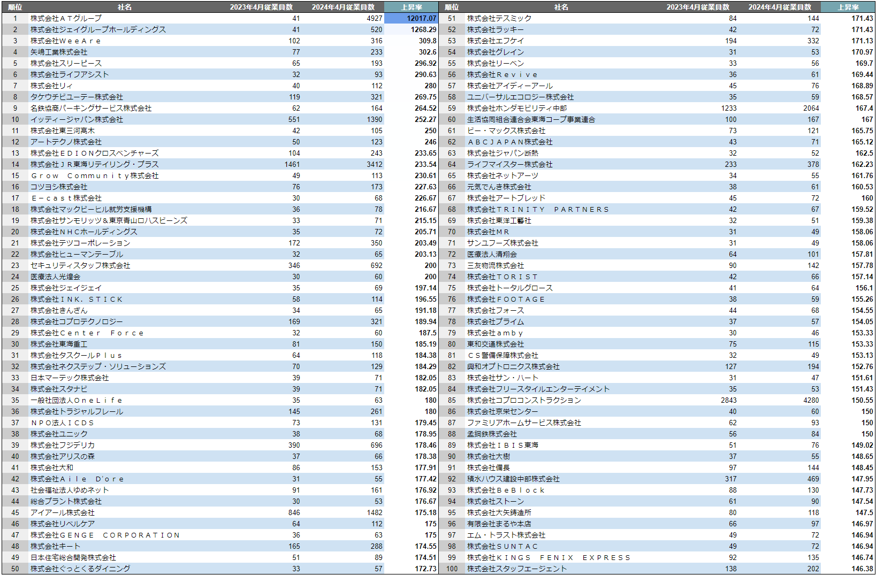Click the name 株式会社ホンダモビリティ中部

517,108
